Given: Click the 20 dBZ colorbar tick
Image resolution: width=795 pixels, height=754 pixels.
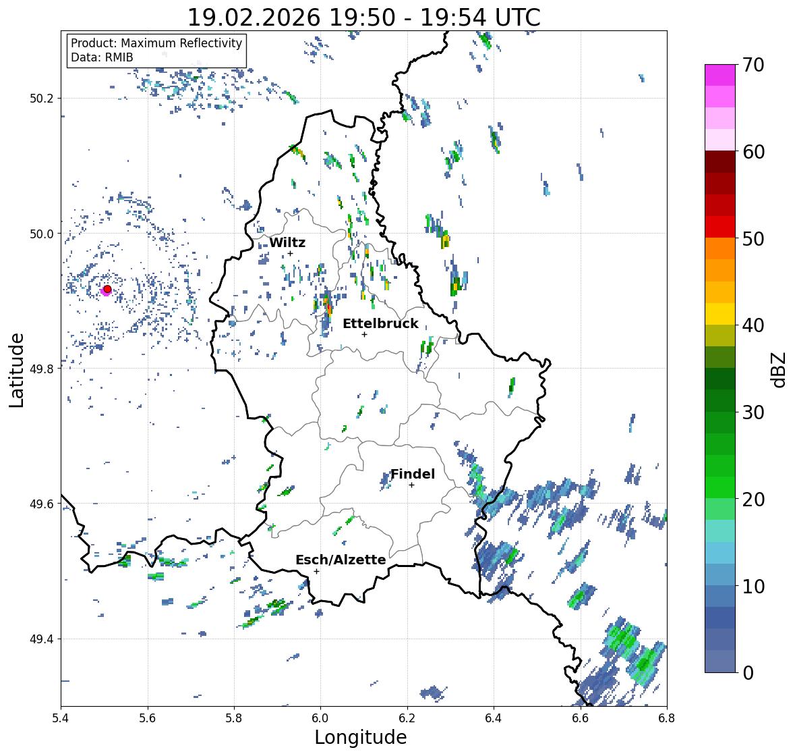Looking at the screenshot, I should [x=753, y=500].
